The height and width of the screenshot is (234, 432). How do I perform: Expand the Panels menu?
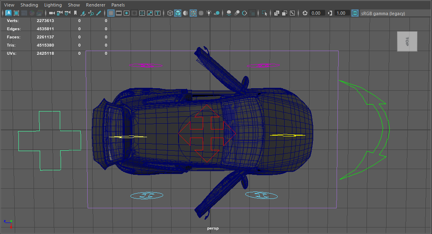tap(118, 5)
